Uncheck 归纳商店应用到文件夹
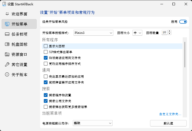 tap(46, 58)
